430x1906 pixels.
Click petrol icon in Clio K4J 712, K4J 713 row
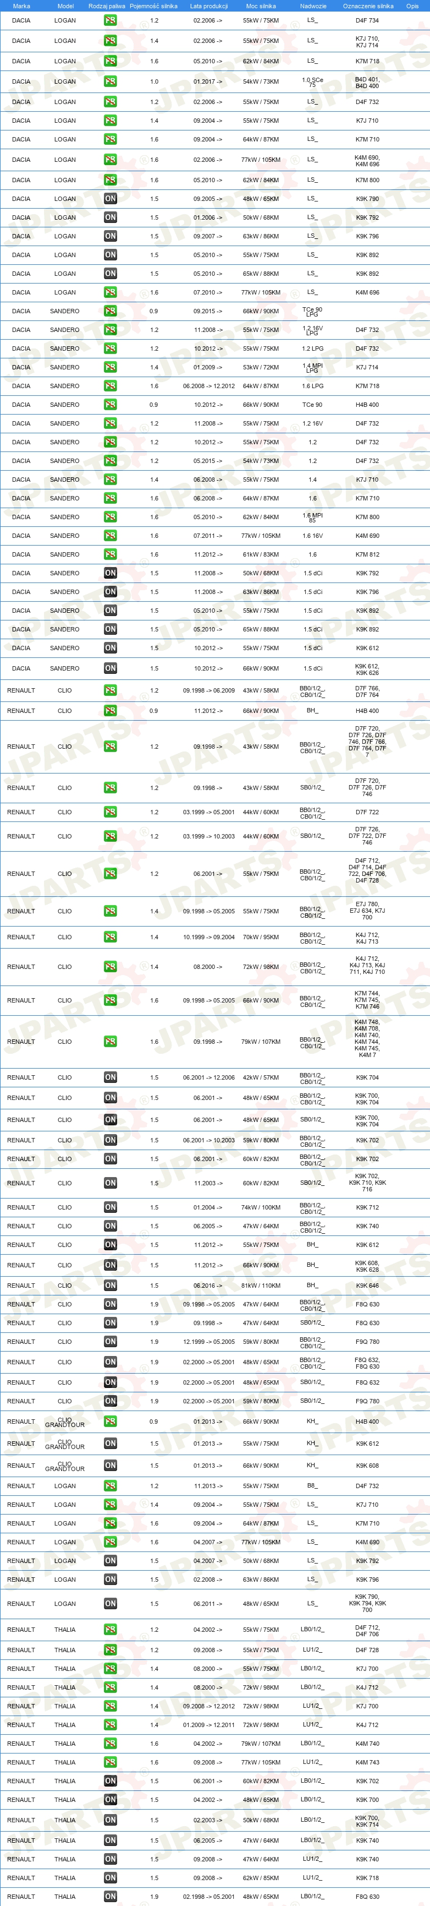[x=110, y=936]
